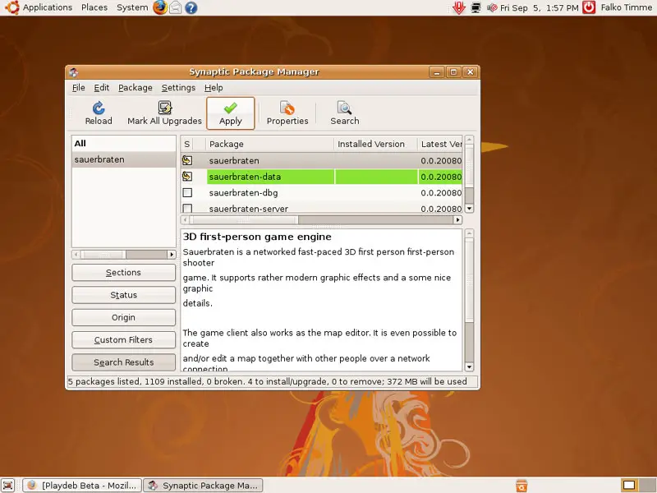
Task: Select the "sauerbraten-data" package name
Action: [245, 177]
